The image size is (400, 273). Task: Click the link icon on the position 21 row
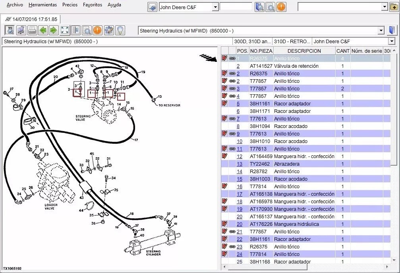click(x=232, y=231)
